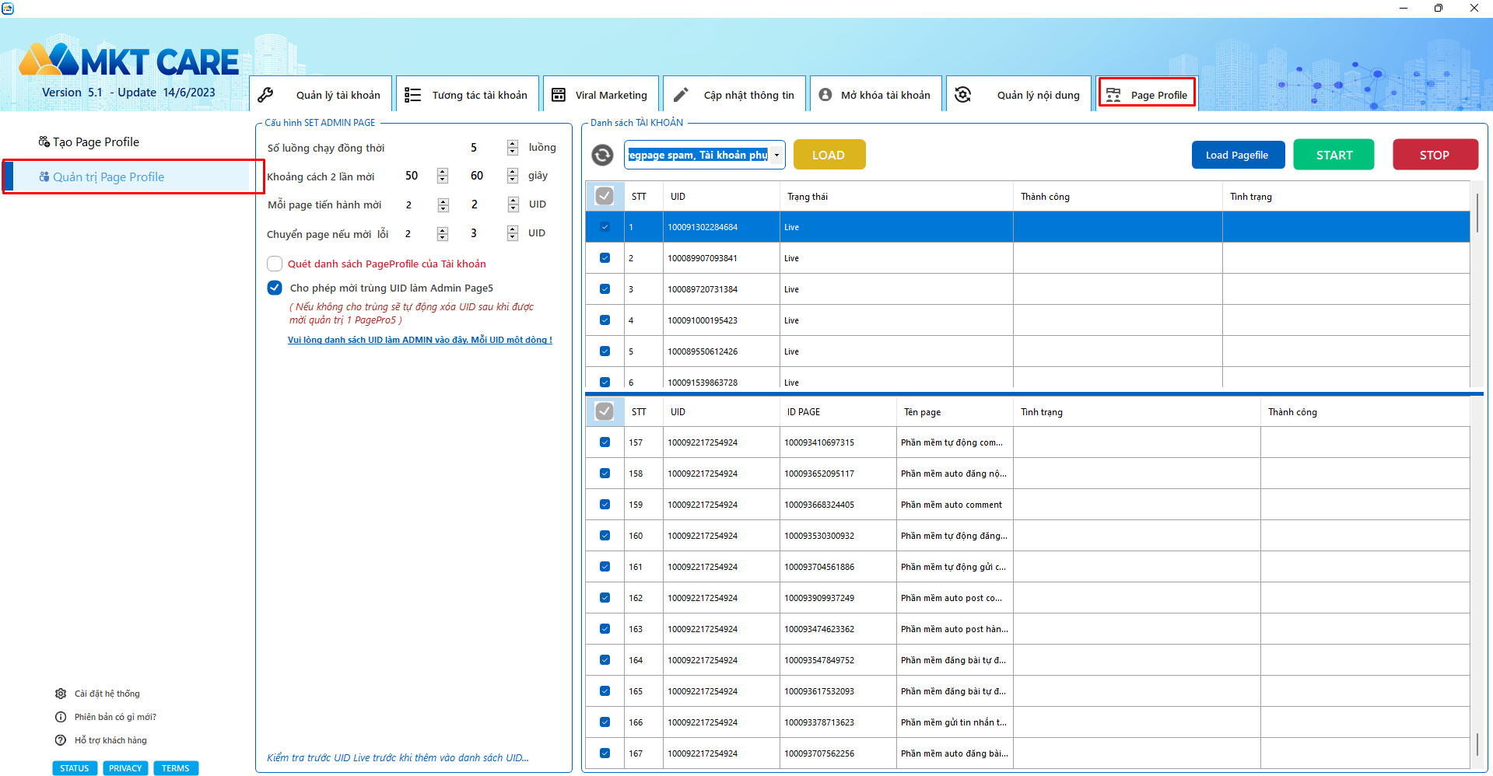Open the link to enter ADMIN UID list
The width and height of the screenshot is (1493, 776).
(x=420, y=340)
